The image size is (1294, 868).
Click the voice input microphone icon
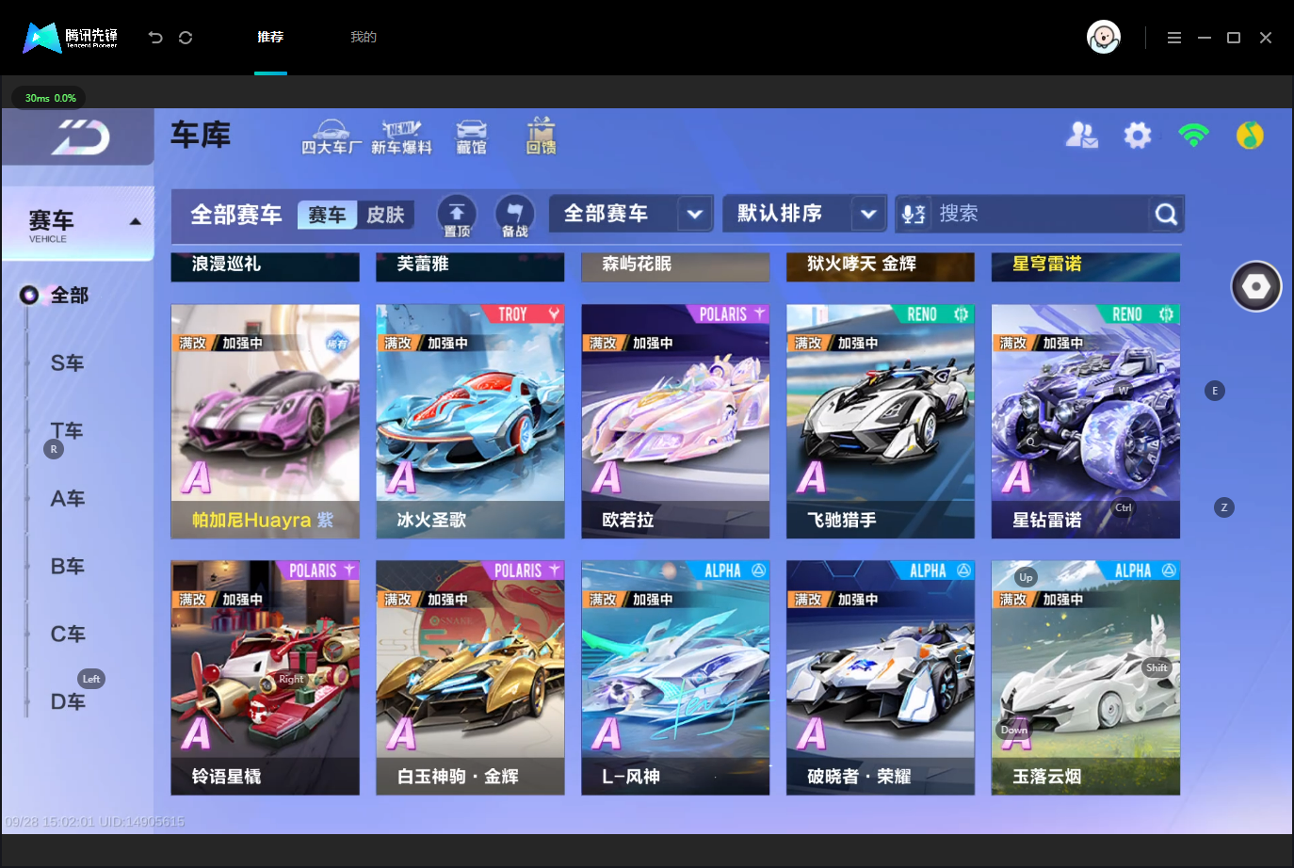pos(914,214)
